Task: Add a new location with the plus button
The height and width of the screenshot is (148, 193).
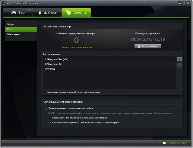Action: tap(179, 59)
